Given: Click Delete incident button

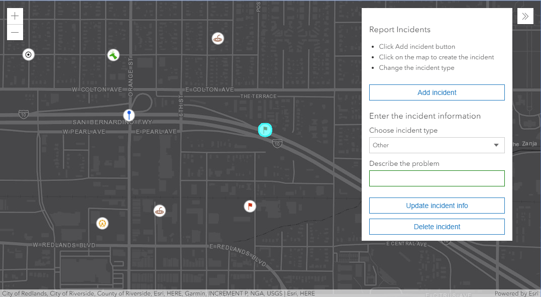Looking at the screenshot, I should (437, 227).
